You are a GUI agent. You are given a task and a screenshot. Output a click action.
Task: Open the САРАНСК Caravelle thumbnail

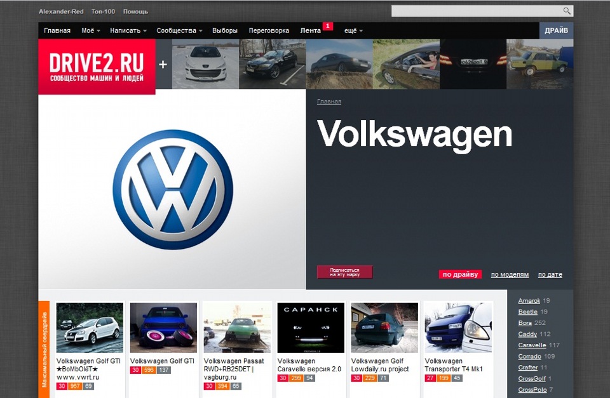[x=311, y=328]
